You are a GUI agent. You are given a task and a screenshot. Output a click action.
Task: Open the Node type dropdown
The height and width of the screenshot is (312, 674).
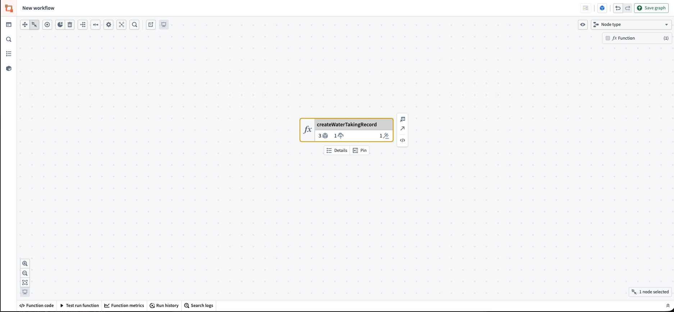pos(631,24)
